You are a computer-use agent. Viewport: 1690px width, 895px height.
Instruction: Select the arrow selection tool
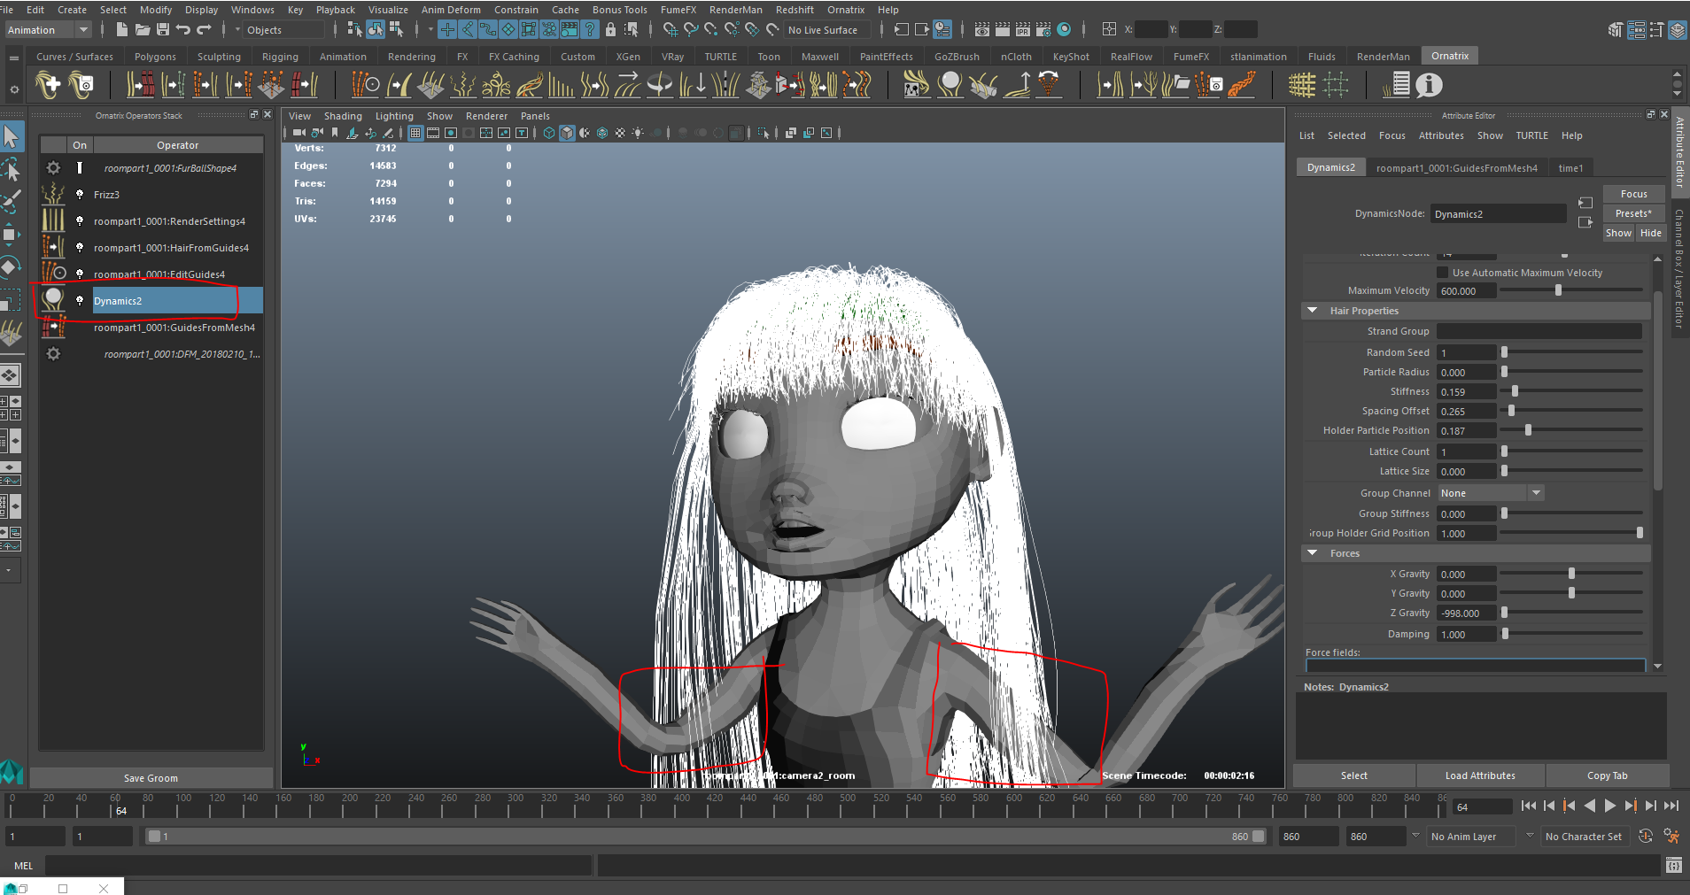12,137
